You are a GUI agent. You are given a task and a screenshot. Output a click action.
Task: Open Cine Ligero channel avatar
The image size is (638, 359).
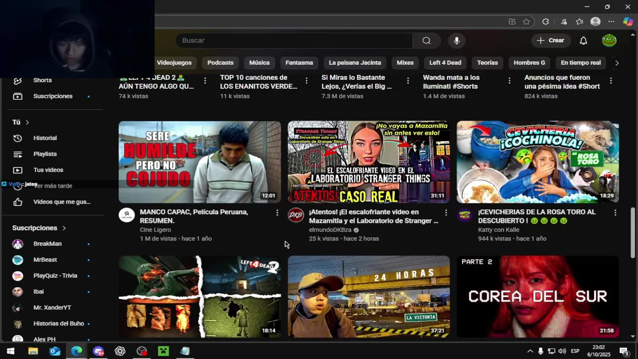pyautogui.click(x=127, y=215)
